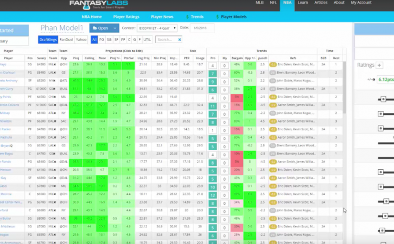Click the refs badge in the Clarkson row
394x244 pixels.
273,73
